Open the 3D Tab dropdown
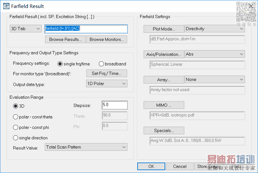 click(x=25, y=29)
